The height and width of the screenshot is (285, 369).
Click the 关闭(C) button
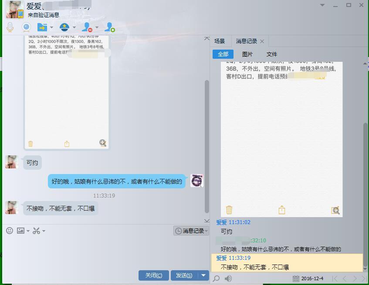pyautogui.click(x=153, y=275)
